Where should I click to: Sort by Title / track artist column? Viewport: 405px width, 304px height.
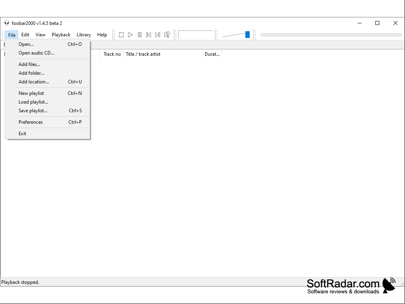(162, 54)
